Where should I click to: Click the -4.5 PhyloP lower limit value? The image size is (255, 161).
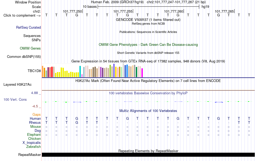click(35, 106)
